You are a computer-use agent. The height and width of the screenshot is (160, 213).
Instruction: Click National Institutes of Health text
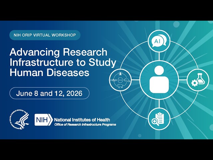(82, 120)
